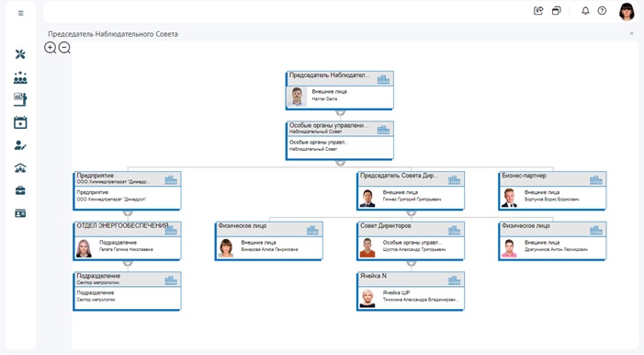This screenshot has height=355, width=644.
Task: Collapse children under Председатель Совета Директоров node
Action: click(x=412, y=213)
